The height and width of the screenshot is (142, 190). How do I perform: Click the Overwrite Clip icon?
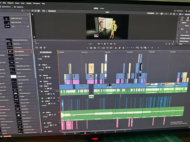pyautogui.click(x=107, y=48)
